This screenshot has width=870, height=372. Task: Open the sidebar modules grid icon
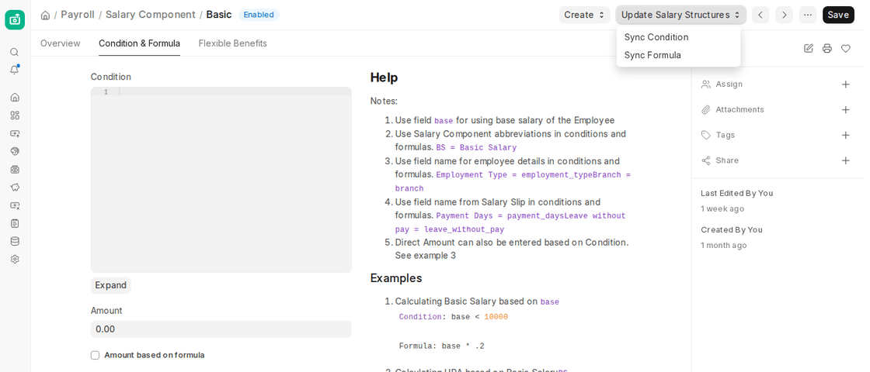(x=15, y=115)
